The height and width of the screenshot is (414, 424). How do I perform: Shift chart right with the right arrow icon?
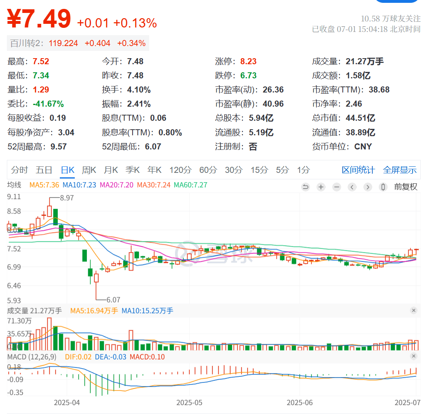pyautogui.click(x=368, y=187)
